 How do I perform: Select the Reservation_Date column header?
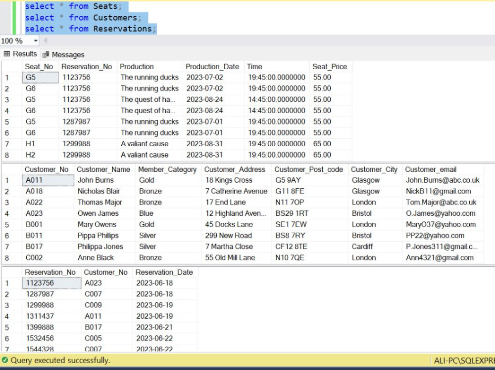point(164,272)
